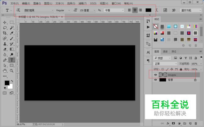Select the Clone Stamp tool
This screenshot has height=127, width=204.
coord(5,44)
